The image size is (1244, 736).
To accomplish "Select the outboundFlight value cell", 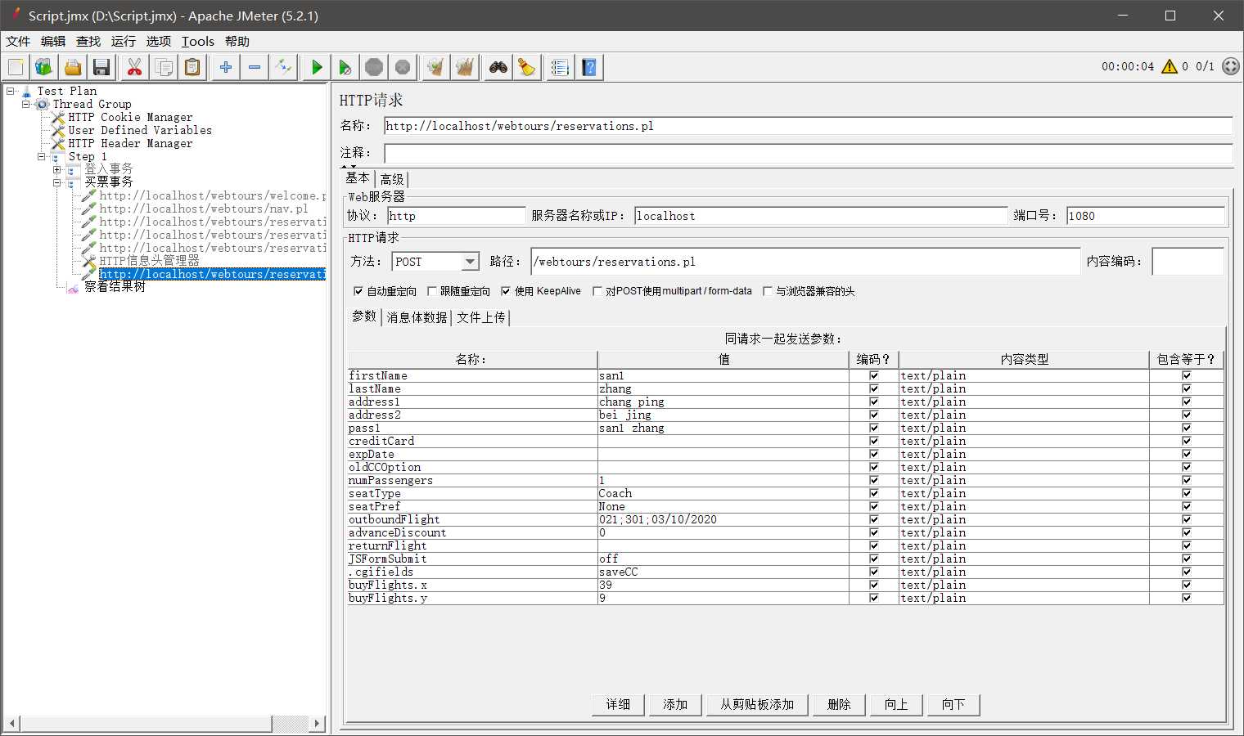I will pyautogui.click(x=723, y=519).
